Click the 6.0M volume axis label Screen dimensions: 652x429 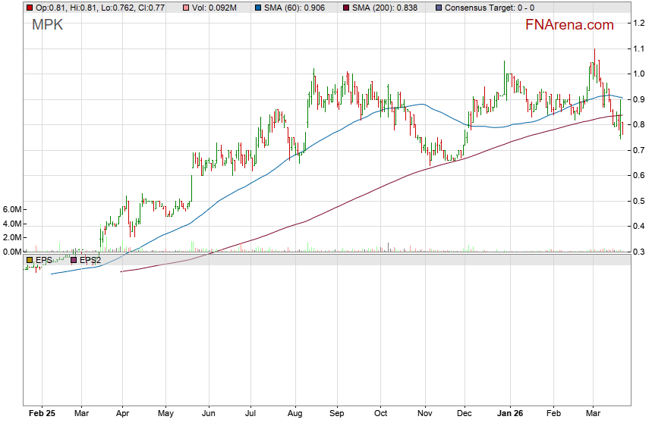[x=12, y=209]
